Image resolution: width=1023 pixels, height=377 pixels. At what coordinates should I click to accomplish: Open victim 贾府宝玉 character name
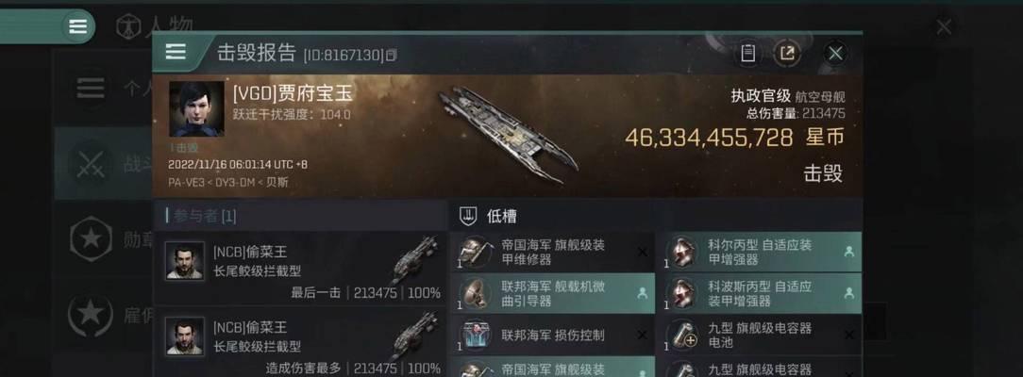(293, 93)
